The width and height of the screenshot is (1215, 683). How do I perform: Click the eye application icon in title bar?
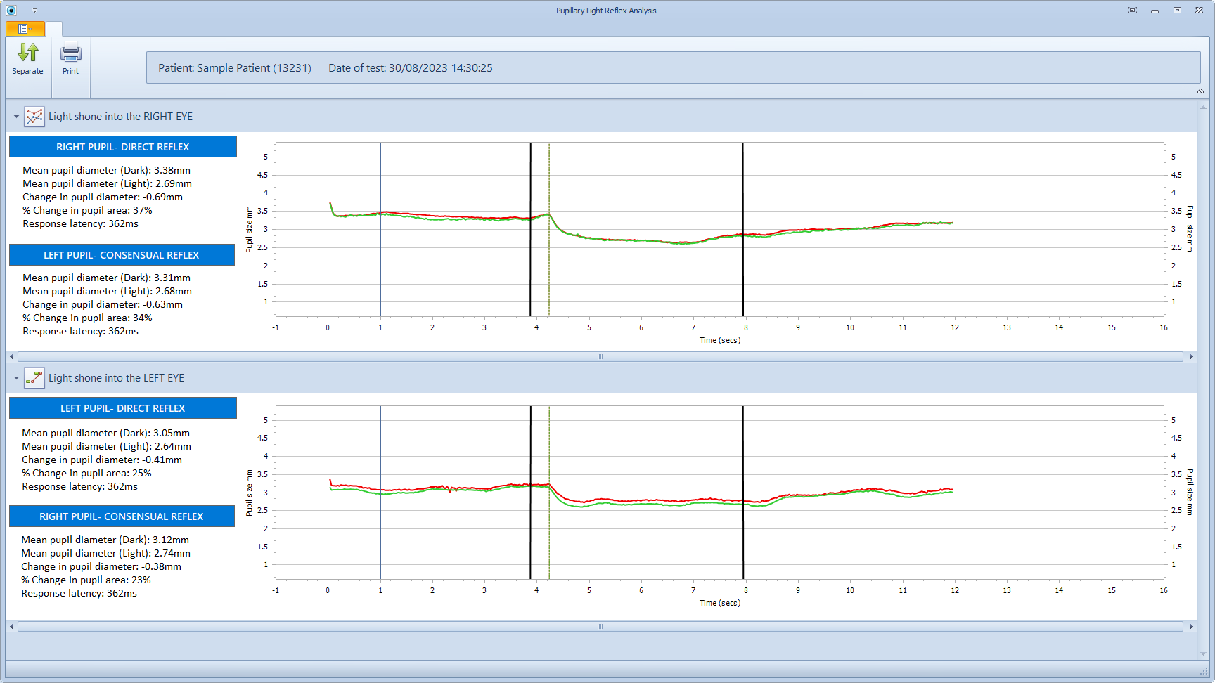[11, 11]
